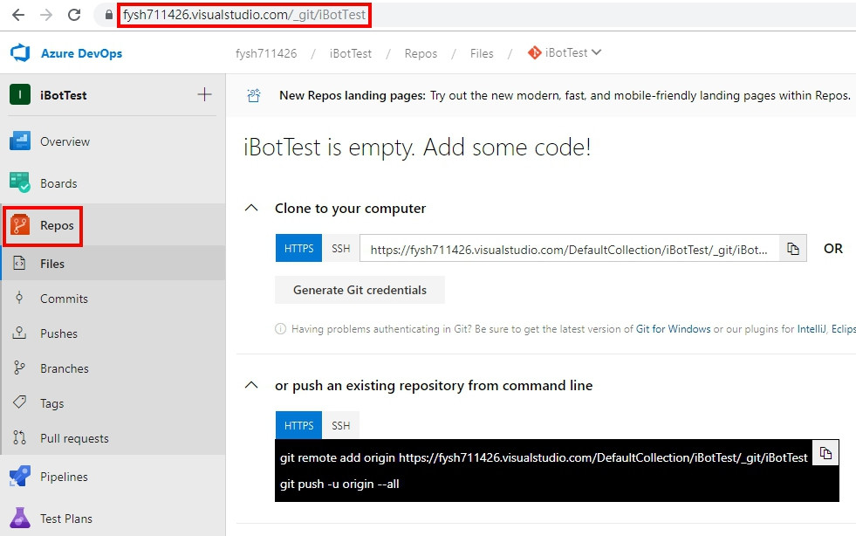The image size is (856, 536).
Task: Click fysh711426 in the breadcrumb
Action: point(266,53)
